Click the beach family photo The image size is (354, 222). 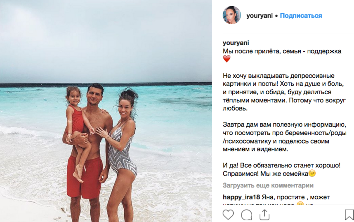(106, 111)
